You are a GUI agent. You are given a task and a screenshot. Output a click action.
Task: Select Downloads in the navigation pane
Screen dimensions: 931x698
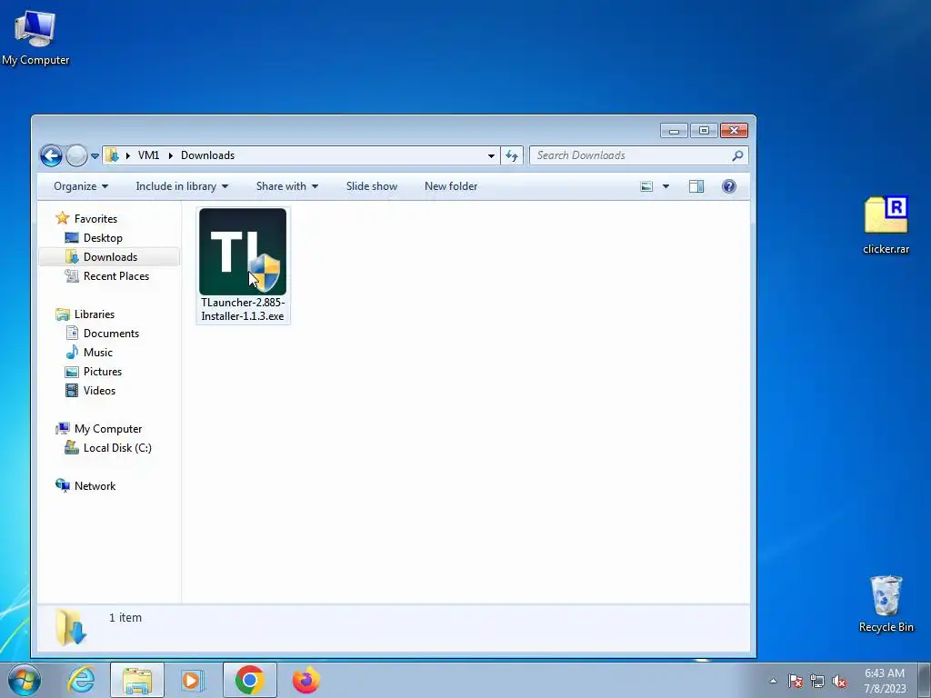coord(110,257)
